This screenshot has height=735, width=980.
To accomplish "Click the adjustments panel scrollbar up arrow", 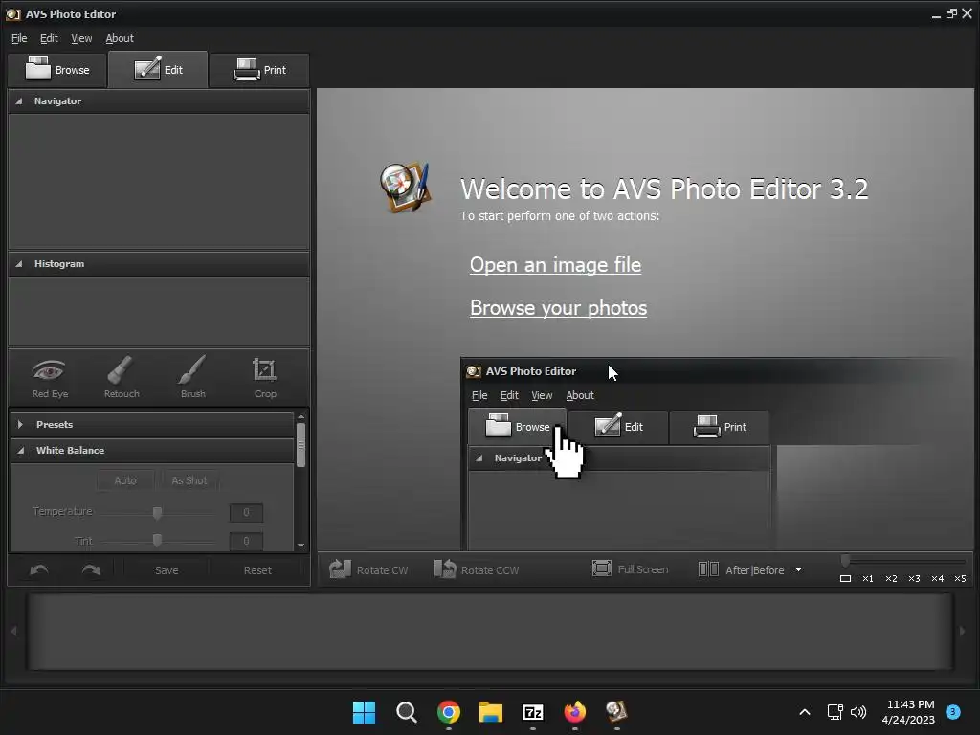I will pyautogui.click(x=301, y=416).
